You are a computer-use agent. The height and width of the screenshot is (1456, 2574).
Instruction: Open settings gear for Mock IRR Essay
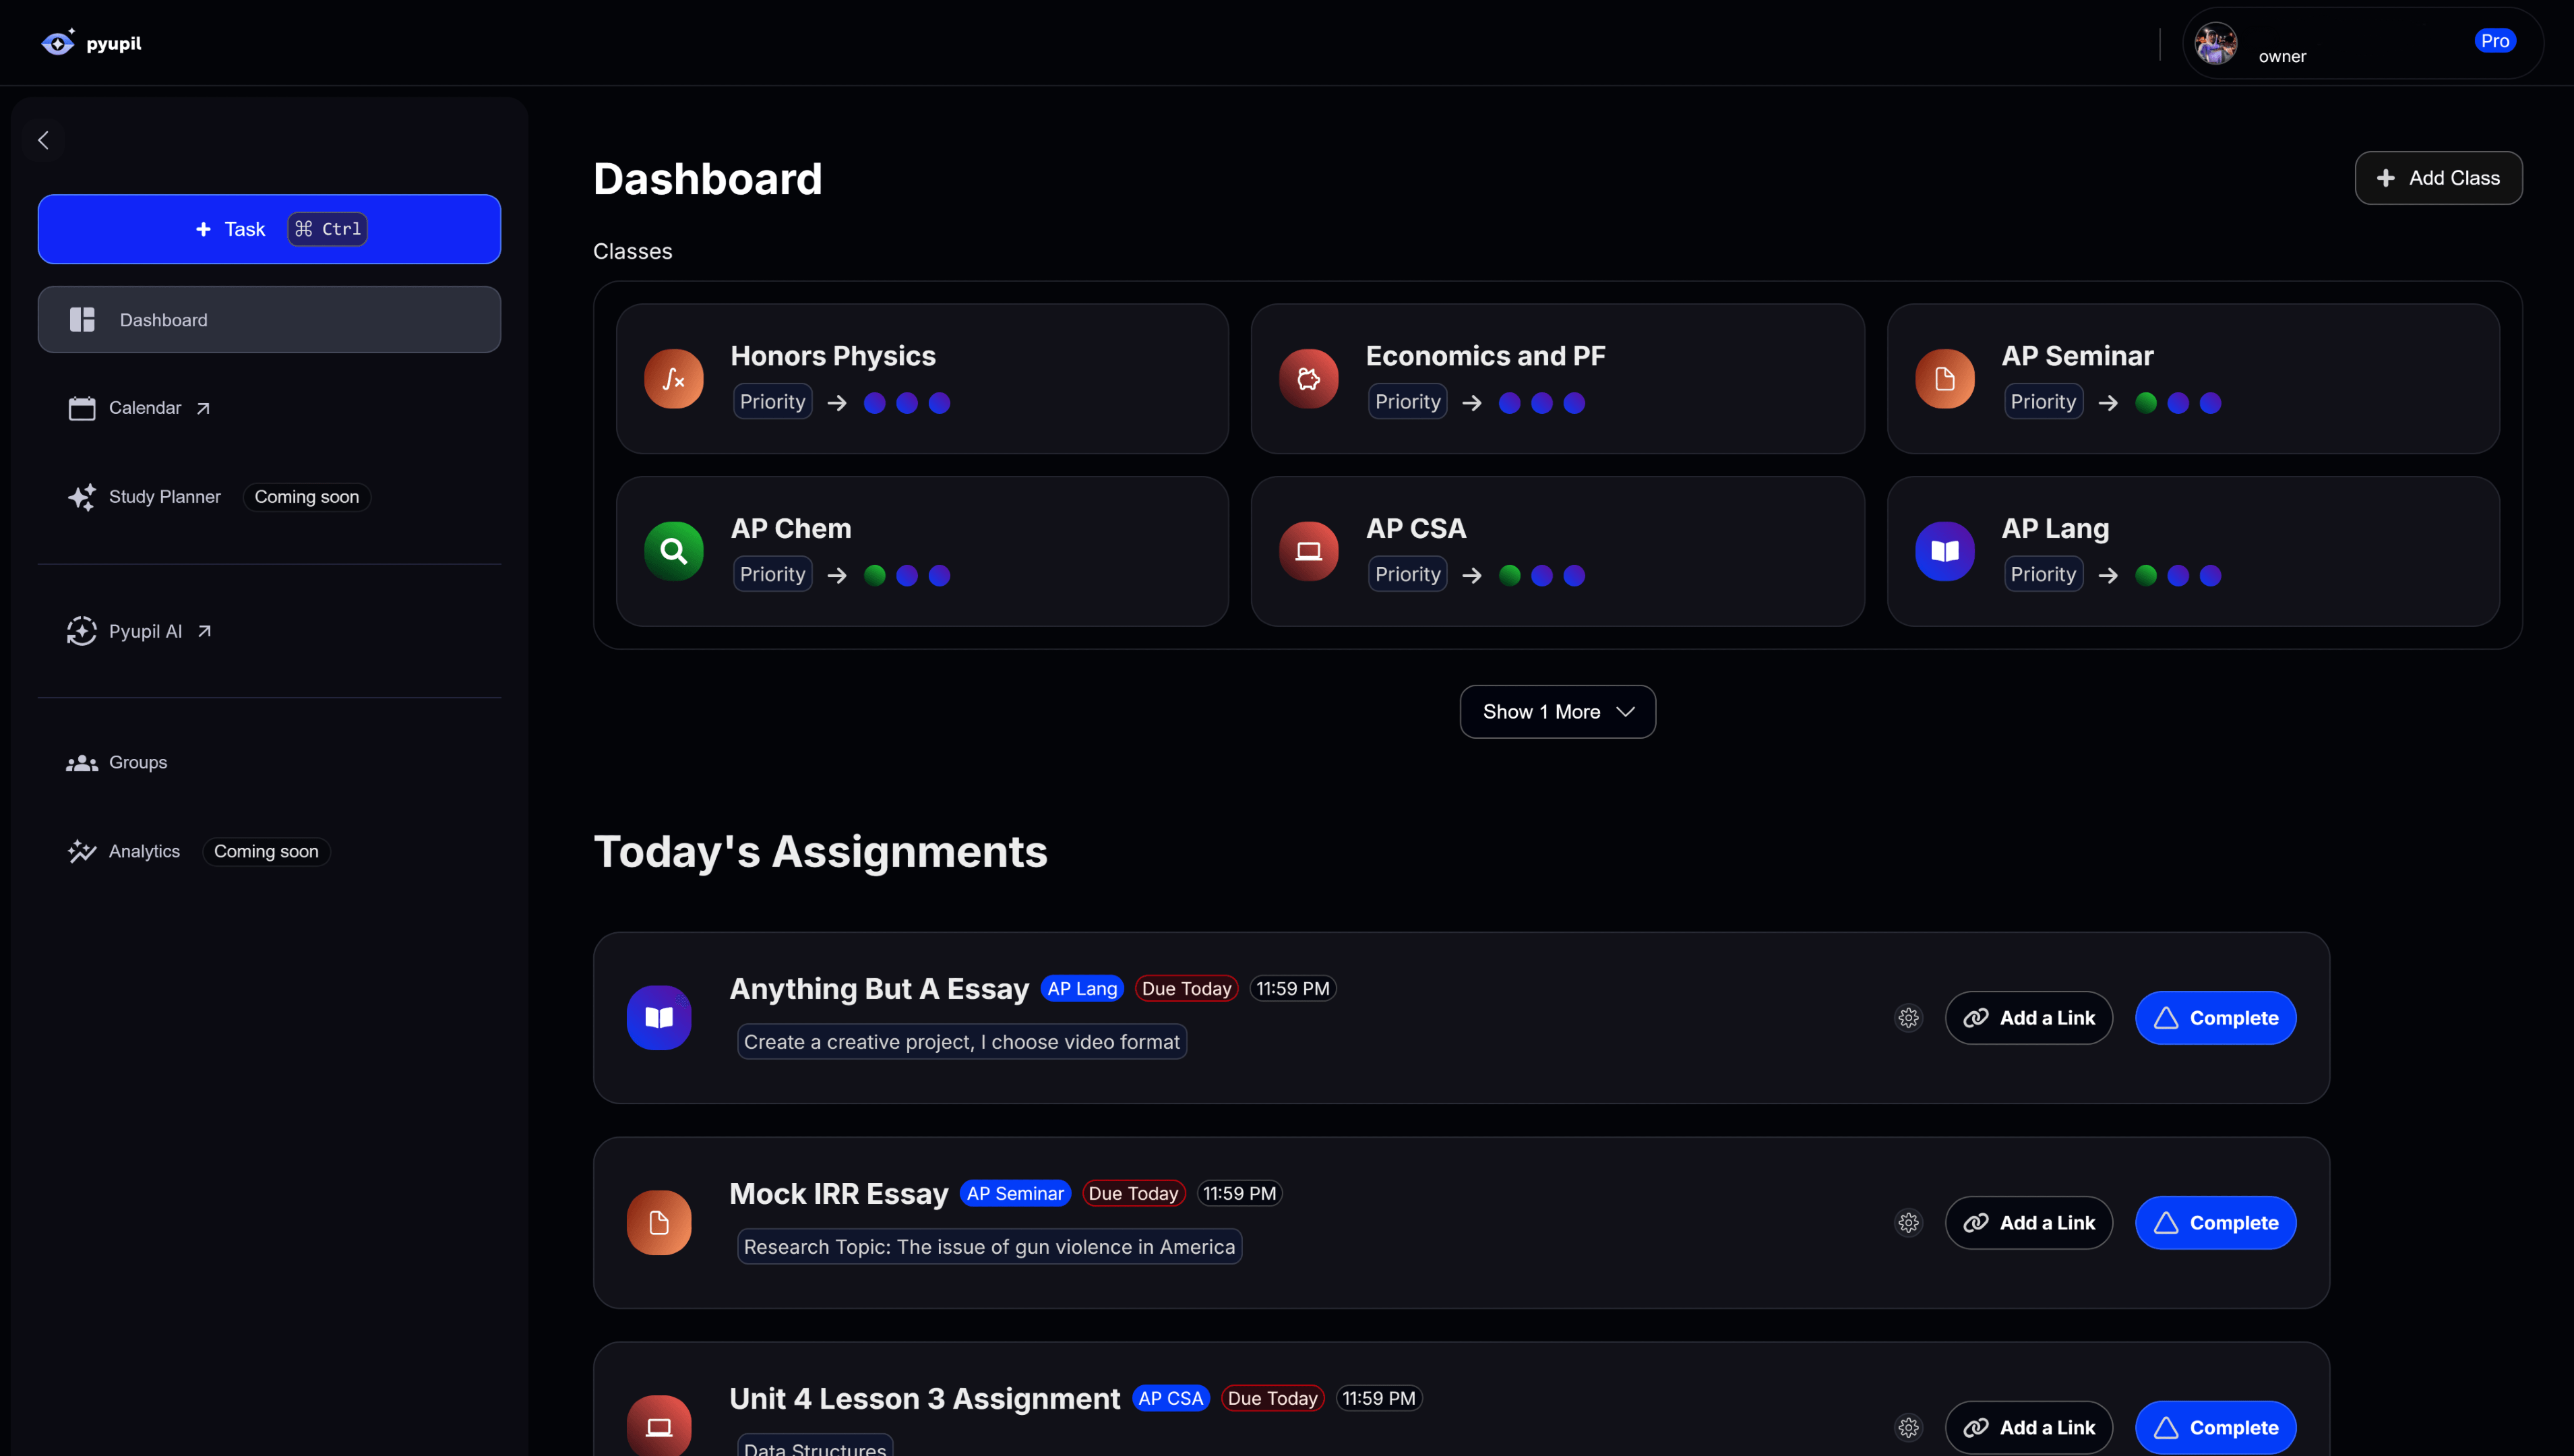(1908, 1222)
